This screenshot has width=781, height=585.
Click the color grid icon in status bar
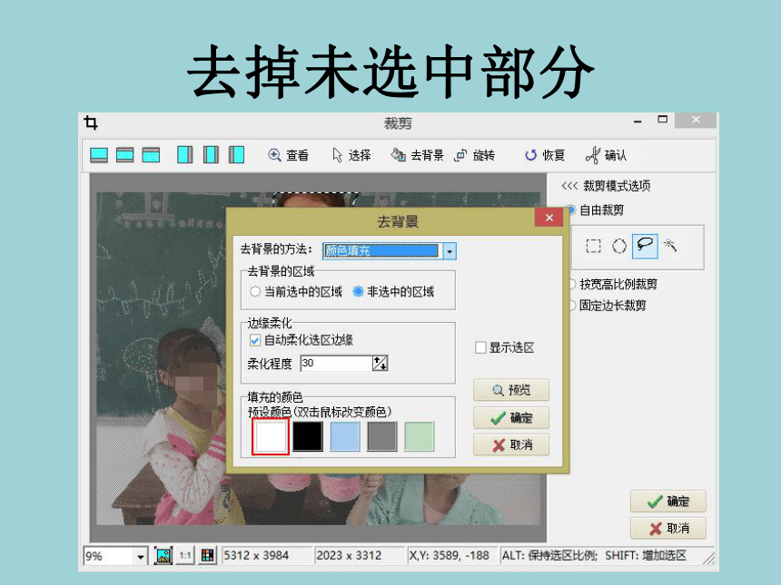208,555
